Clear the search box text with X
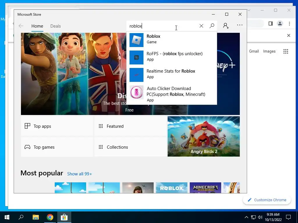Screen dimensions: 298x223 coord(201,26)
